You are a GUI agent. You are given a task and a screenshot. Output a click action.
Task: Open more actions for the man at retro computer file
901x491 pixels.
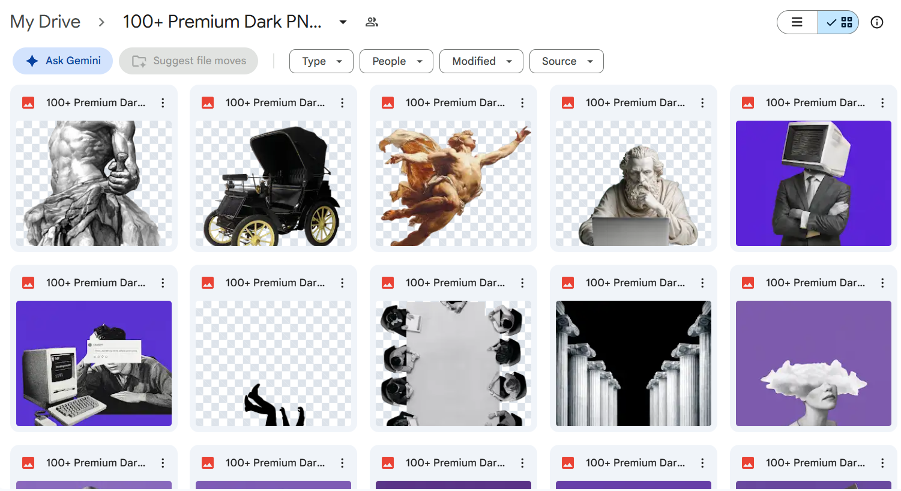click(163, 283)
